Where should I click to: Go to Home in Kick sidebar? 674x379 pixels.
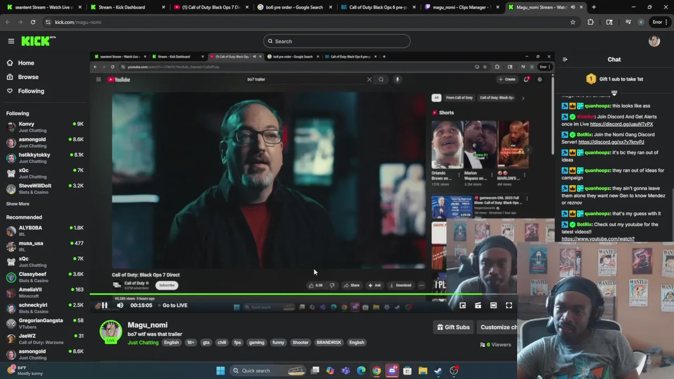tap(20, 63)
